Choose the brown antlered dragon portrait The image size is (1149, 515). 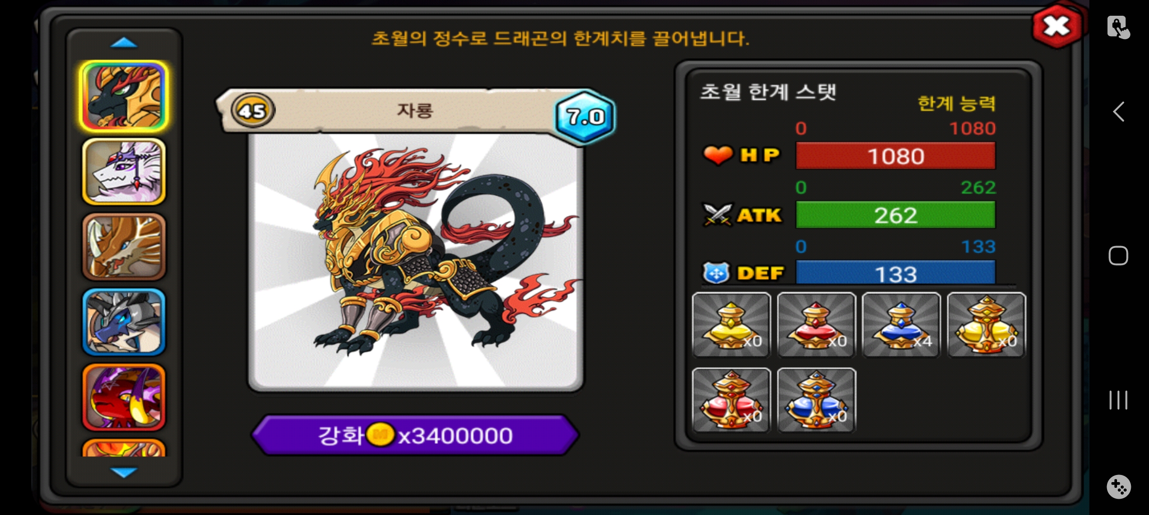coord(124,247)
